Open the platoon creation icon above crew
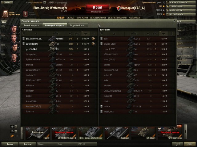The width and height of the screenshot is (197, 147). 4,22
